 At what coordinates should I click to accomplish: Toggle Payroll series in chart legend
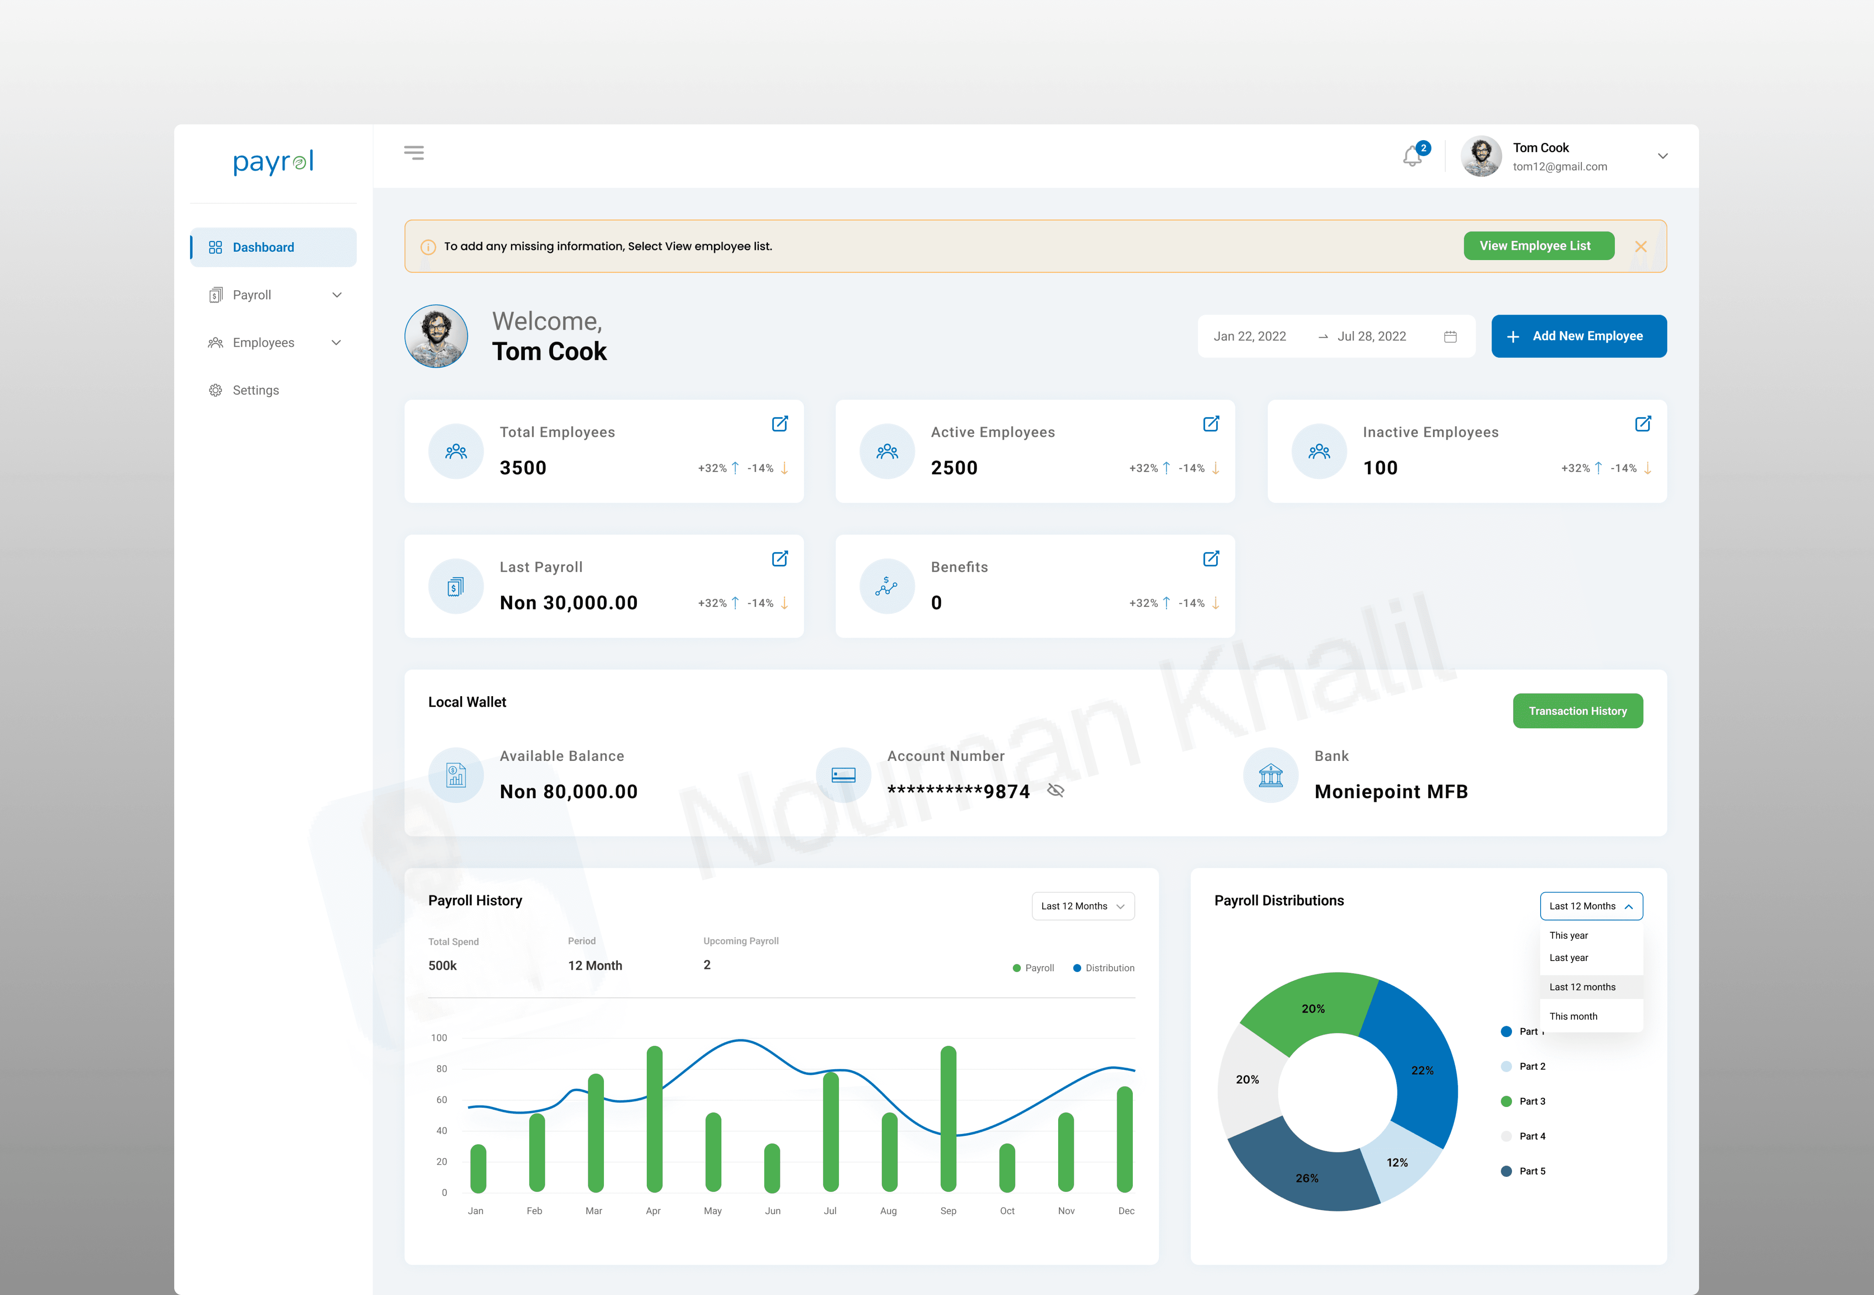click(1033, 968)
